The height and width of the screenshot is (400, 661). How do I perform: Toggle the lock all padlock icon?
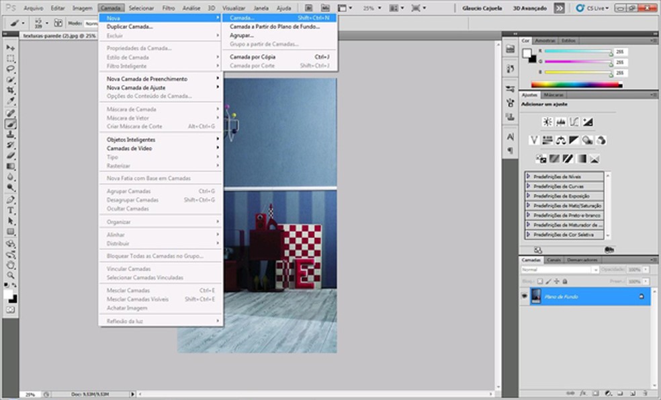(564, 281)
